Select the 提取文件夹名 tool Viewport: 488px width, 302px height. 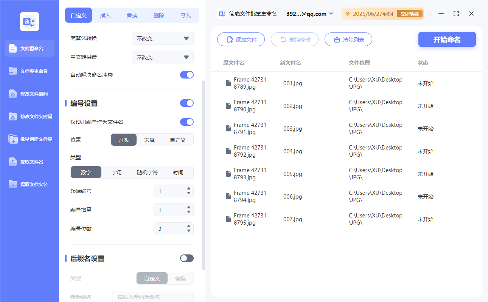(29, 184)
